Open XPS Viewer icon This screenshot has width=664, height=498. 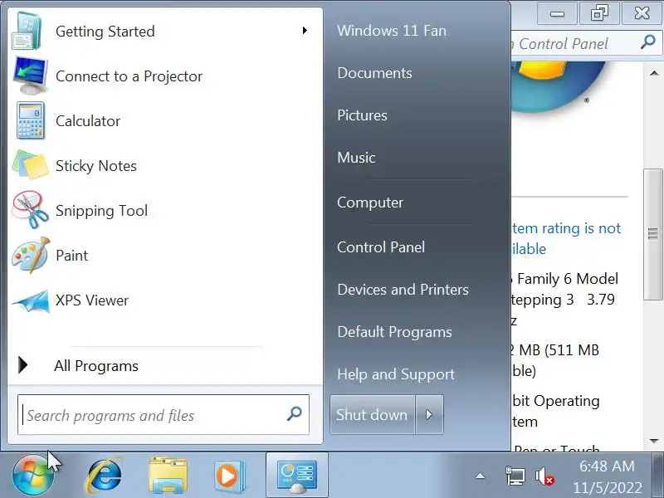[31, 301]
